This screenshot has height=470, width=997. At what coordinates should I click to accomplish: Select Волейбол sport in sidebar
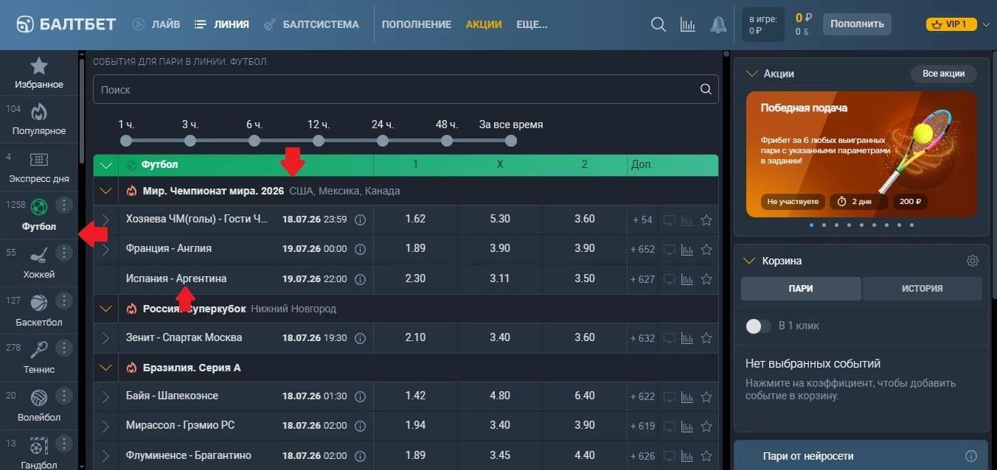[x=39, y=406]
